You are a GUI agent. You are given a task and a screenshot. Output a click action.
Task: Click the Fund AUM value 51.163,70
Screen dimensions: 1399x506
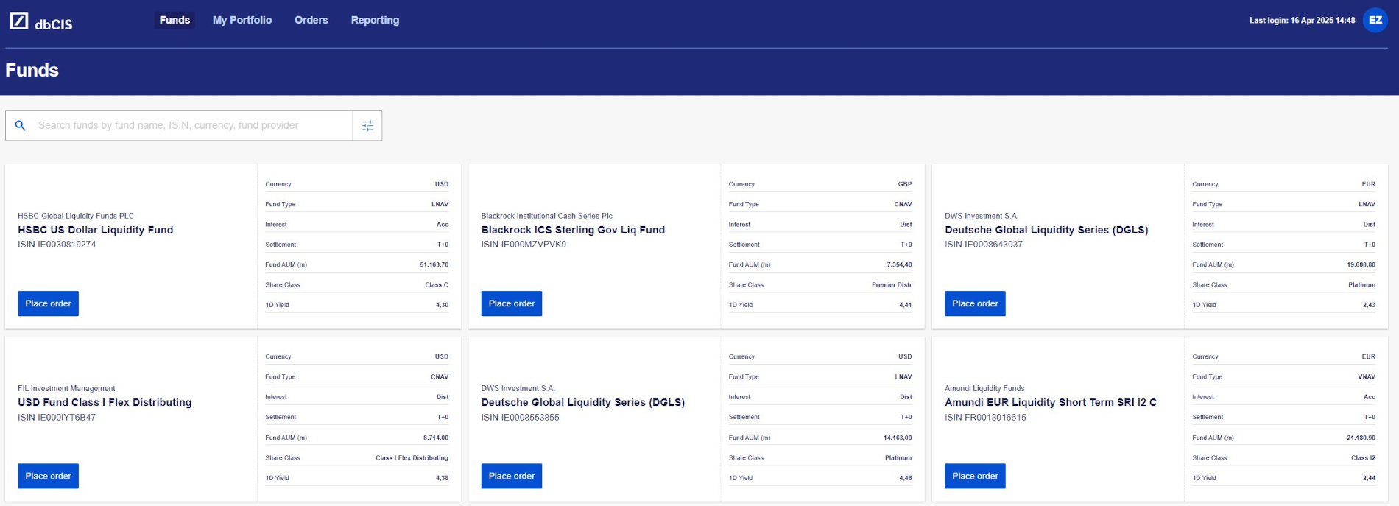tap(434, 264)
